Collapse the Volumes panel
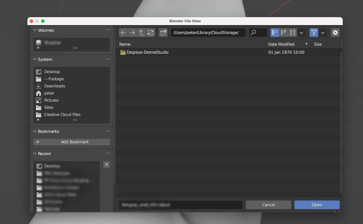 click(35, 30)
